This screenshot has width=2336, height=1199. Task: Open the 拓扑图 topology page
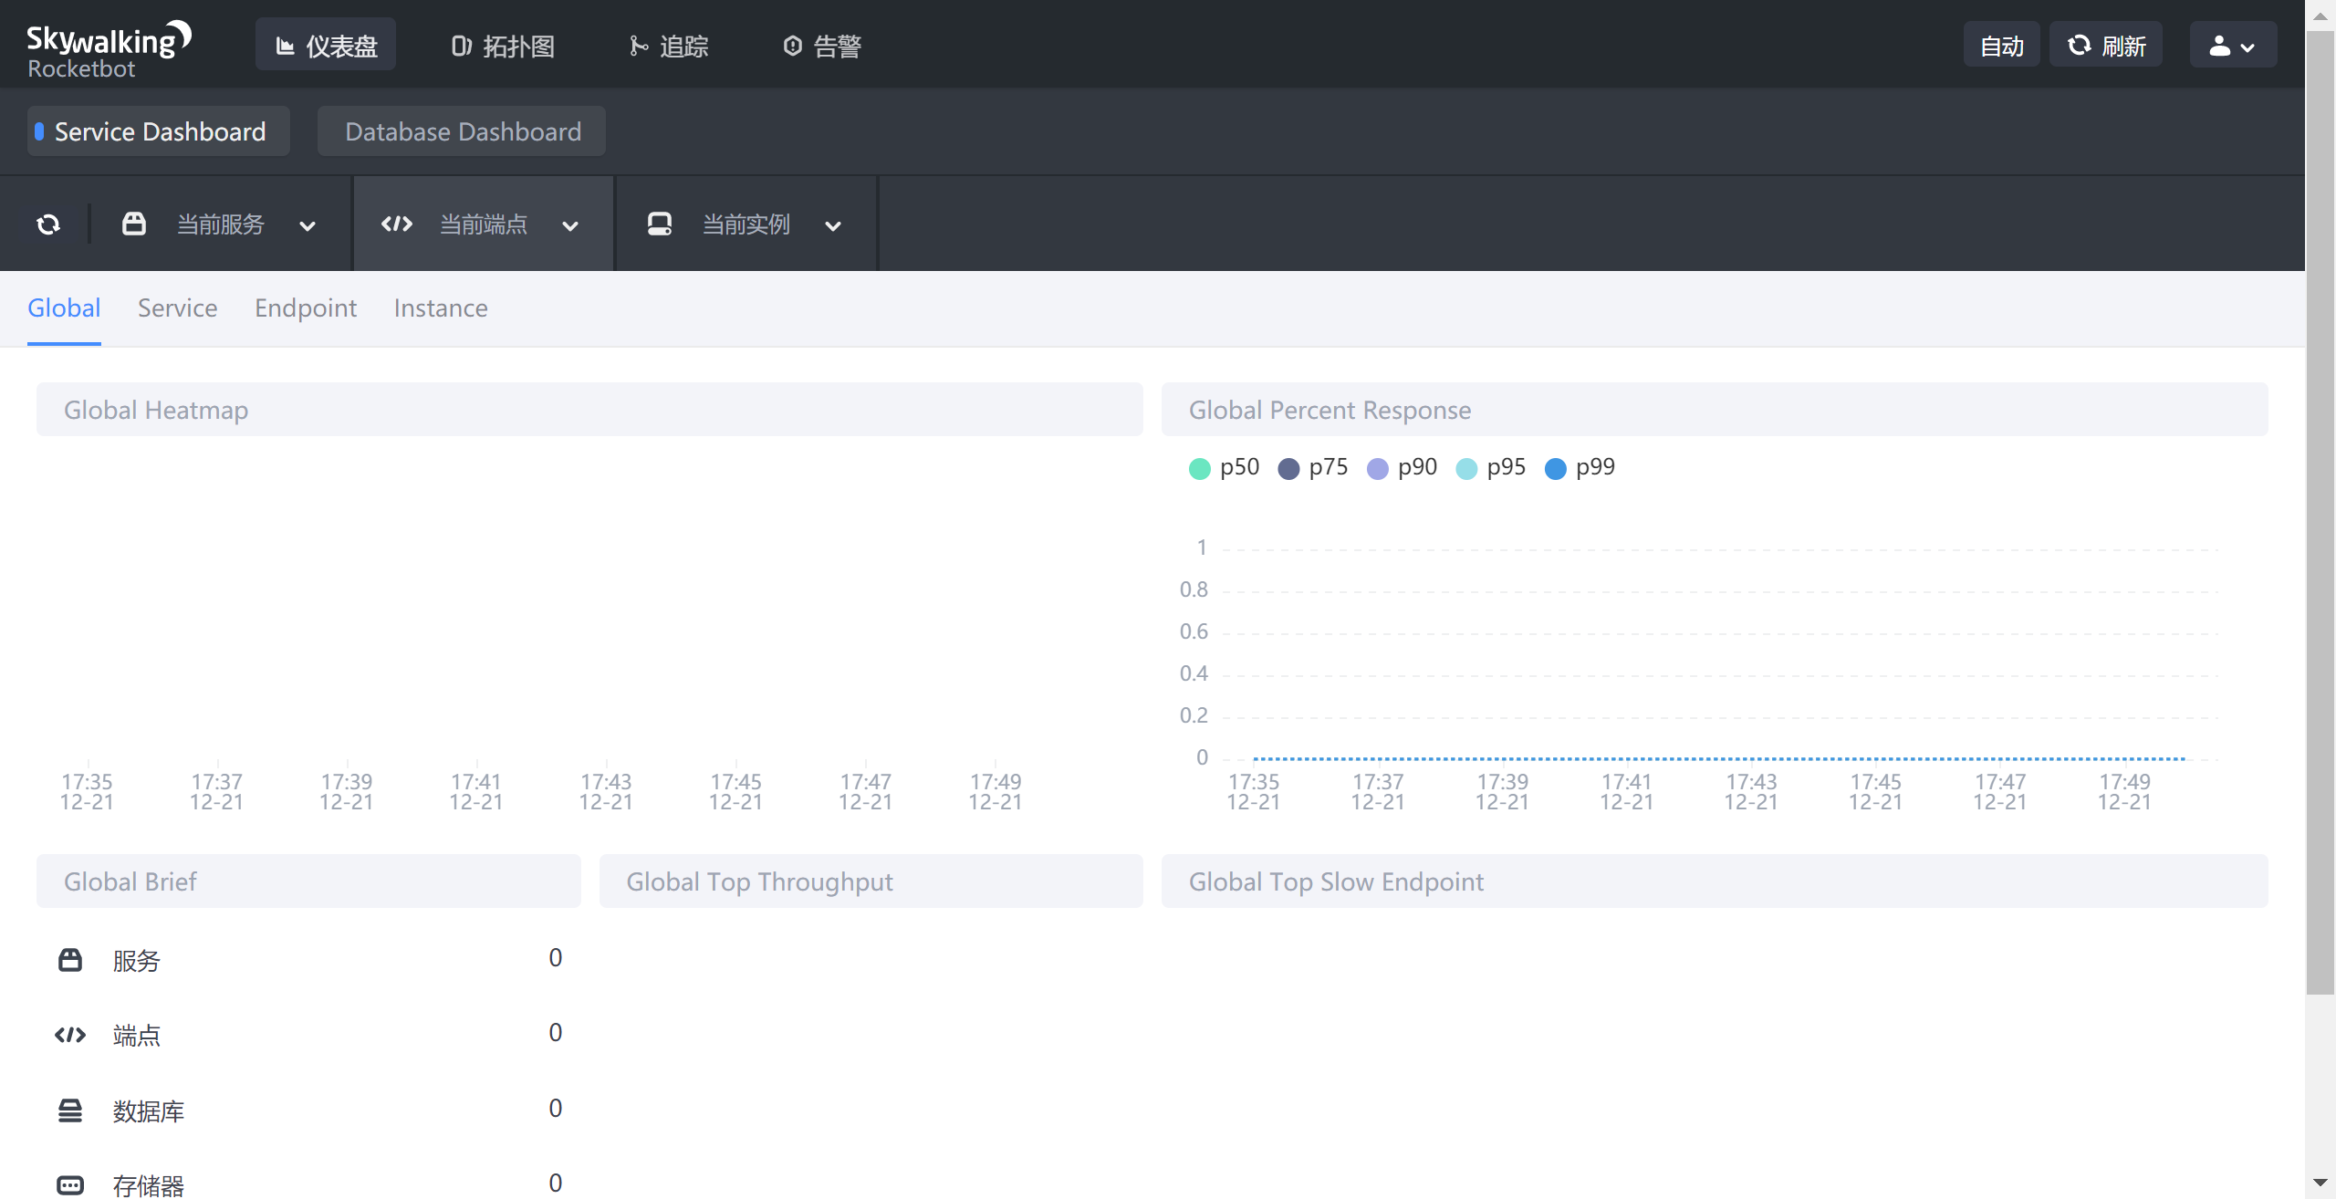click(x=503, y=46)
